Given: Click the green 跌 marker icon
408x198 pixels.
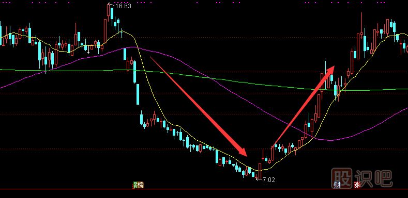Looking at the screenshot, I should click(135, 185).
